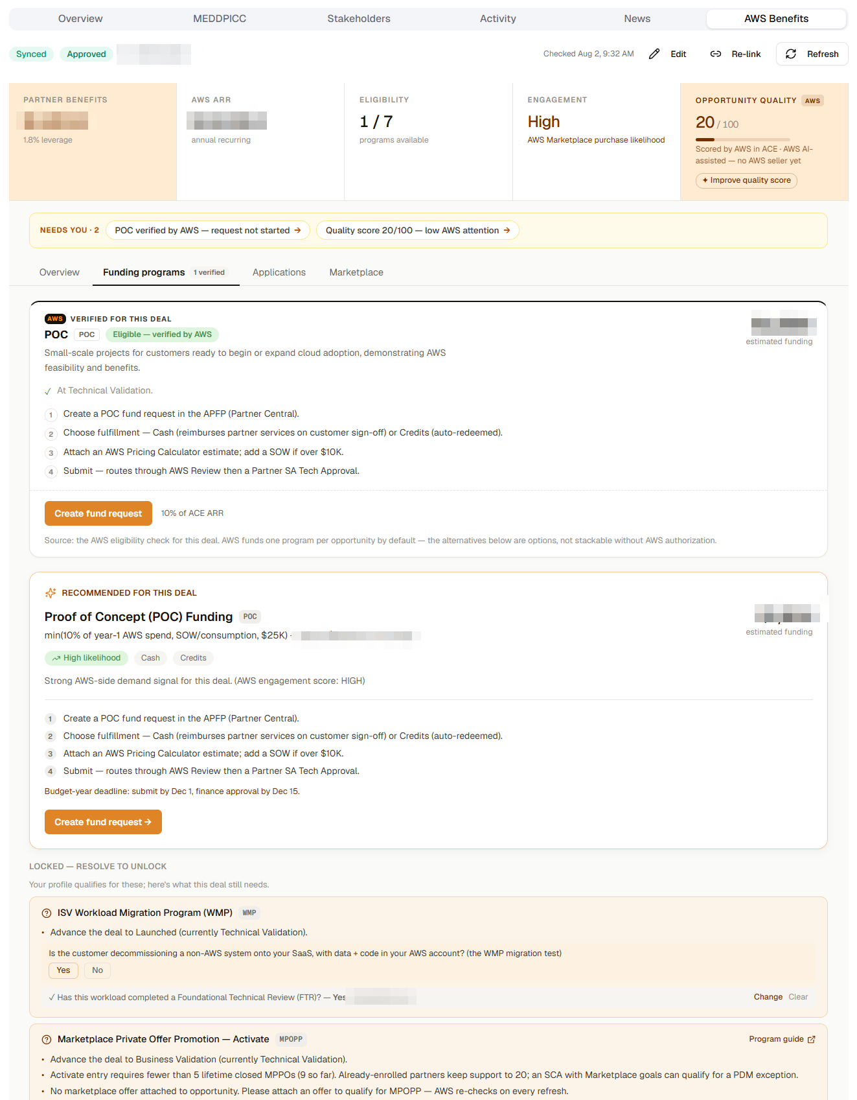Click the Credits fulfillment tag
Viewport: 857px width, 1100px height.
click(193, 658)
